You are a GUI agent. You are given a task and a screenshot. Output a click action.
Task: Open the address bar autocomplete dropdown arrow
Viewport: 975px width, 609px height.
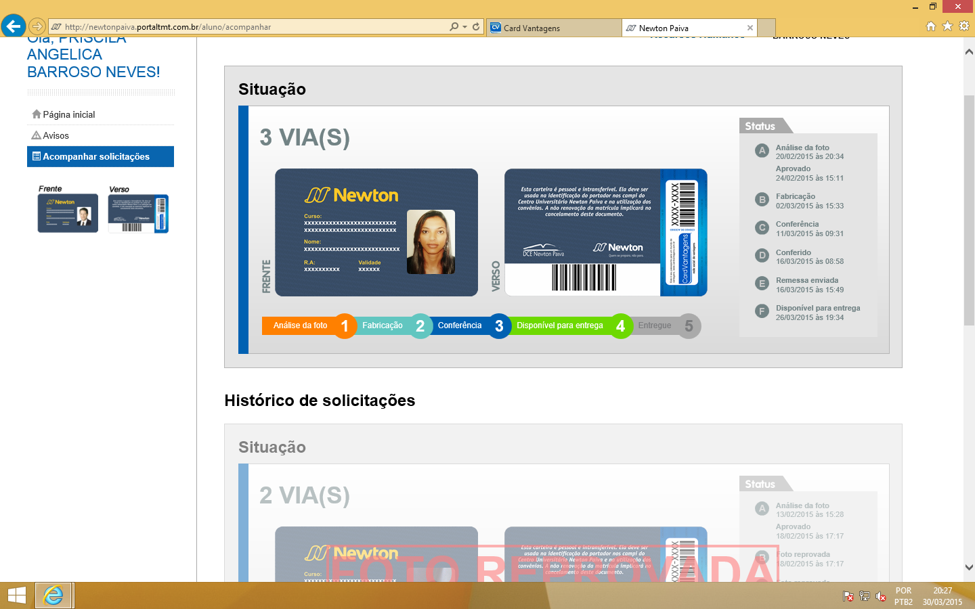point(464,27)
